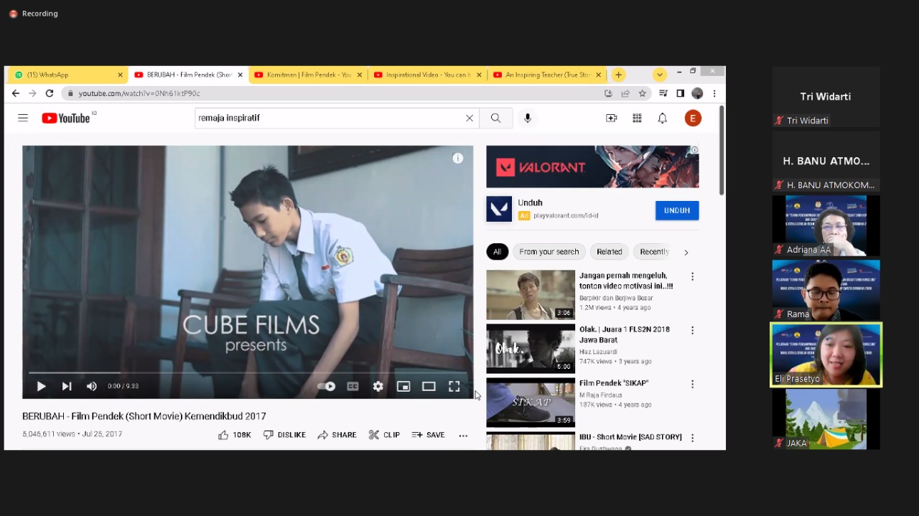
Task: Switch to the WhatsApp browser tab
Action: click(68, 75)
